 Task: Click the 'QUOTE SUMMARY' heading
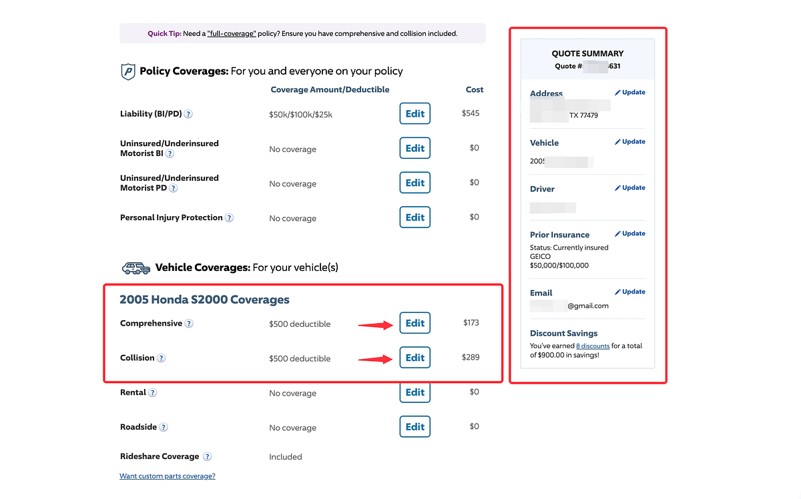587,53
